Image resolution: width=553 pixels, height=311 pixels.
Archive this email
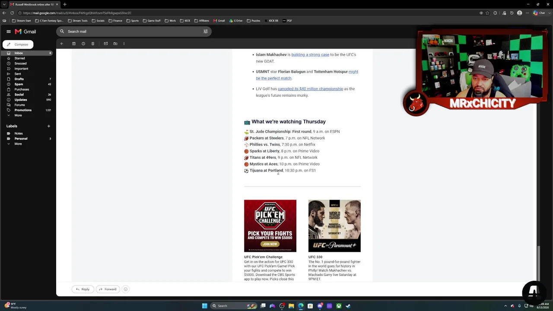(x=74, y=44)
